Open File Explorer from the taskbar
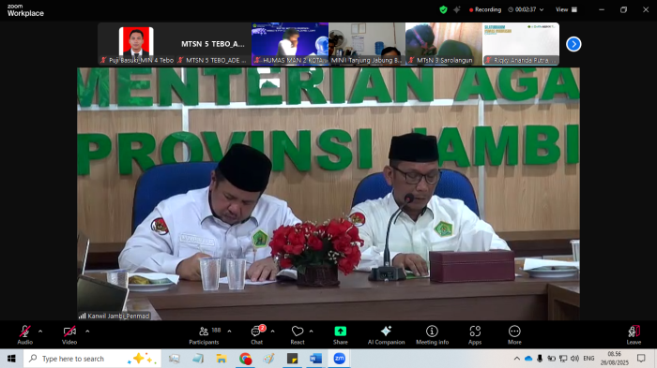The image size is (657, 368). pos(222,359)
